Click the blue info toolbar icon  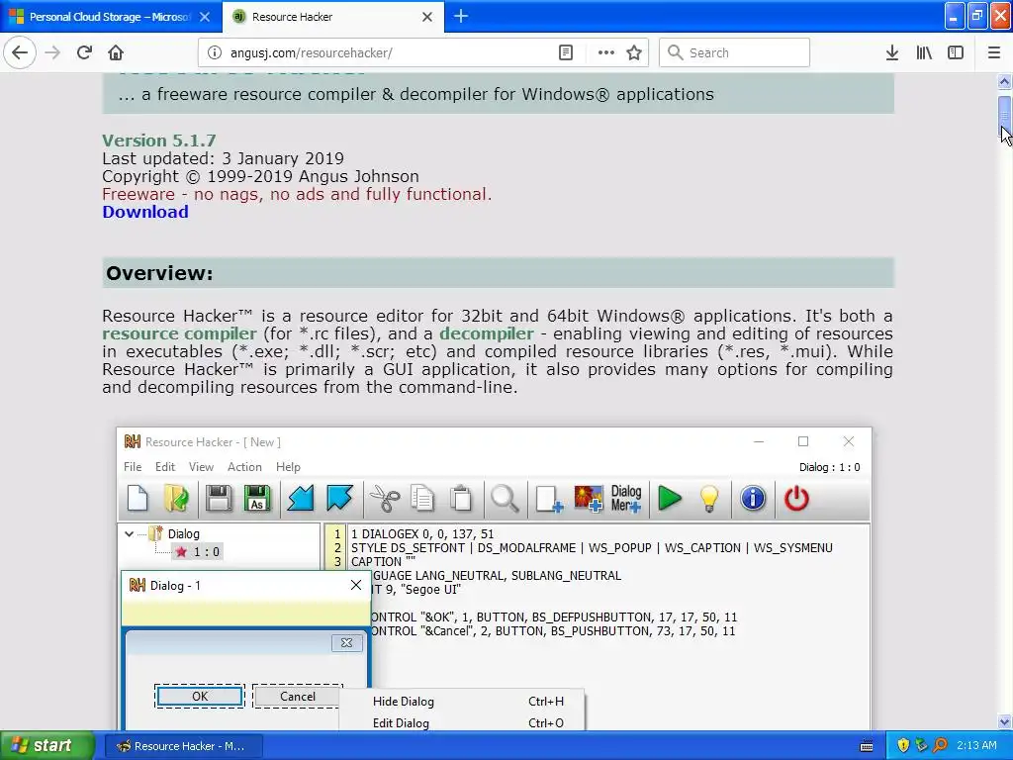(x=753, y=499)
